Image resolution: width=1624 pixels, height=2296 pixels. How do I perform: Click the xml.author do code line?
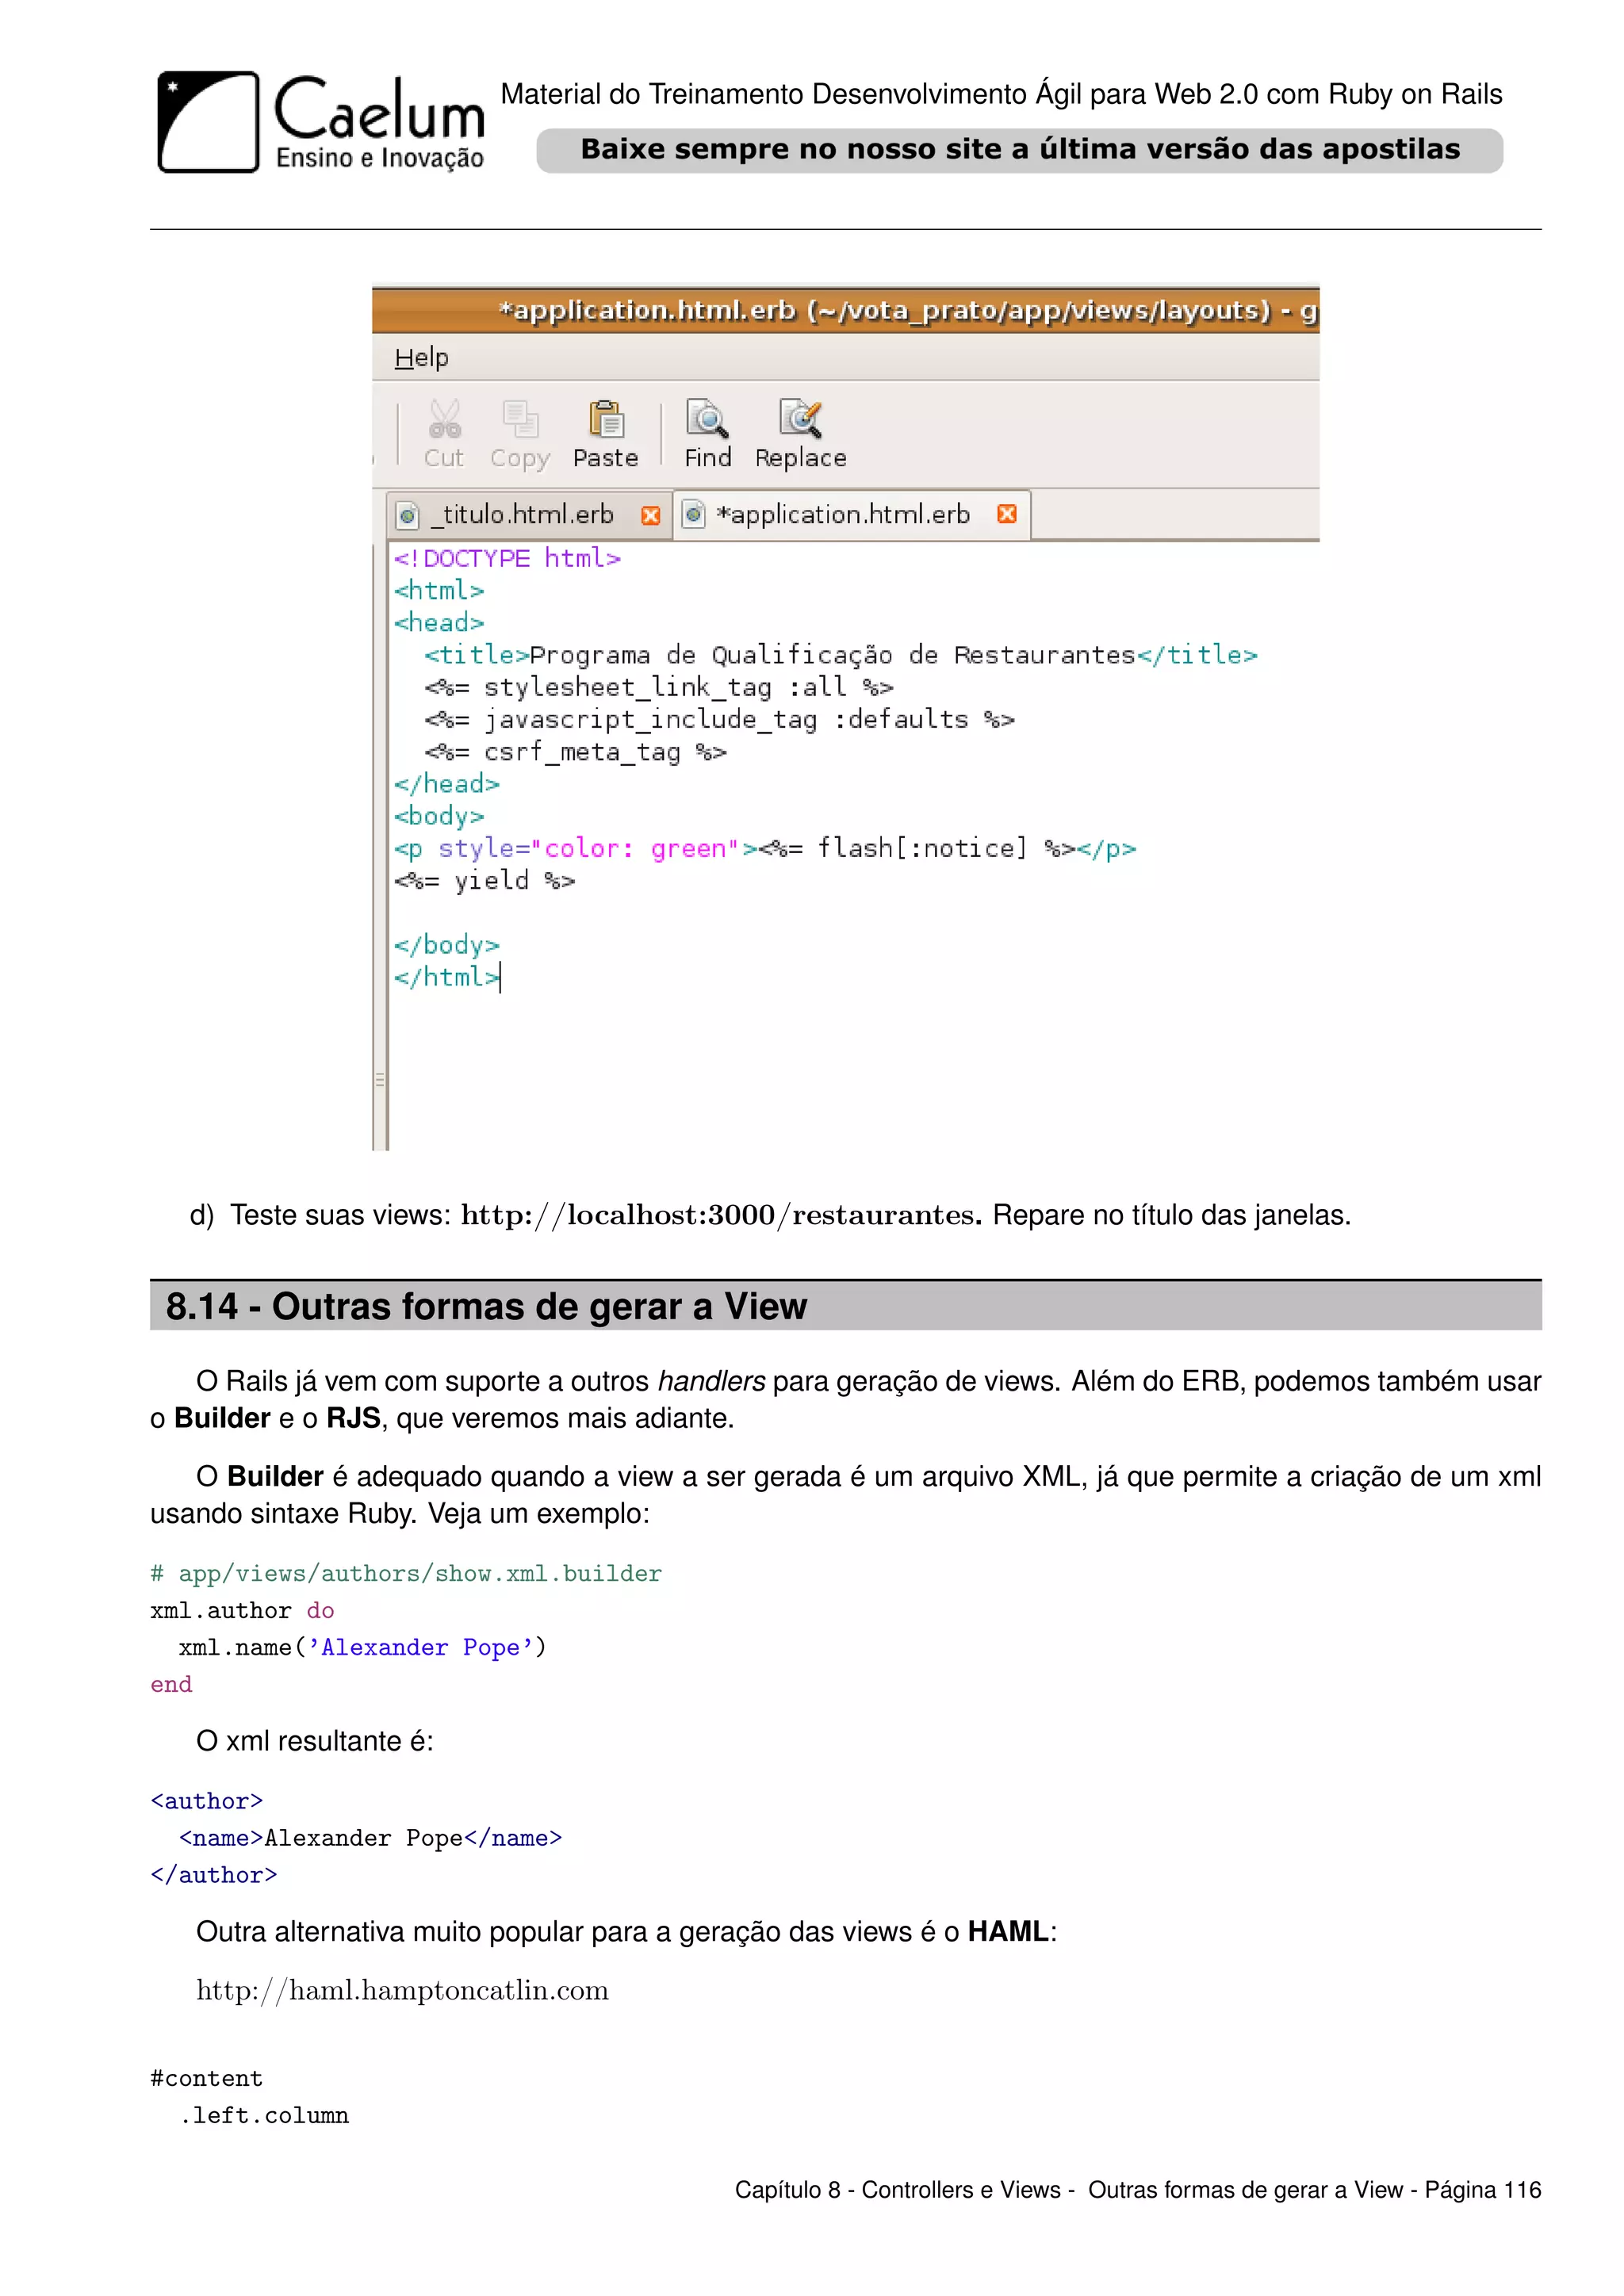pos(242,1610)
